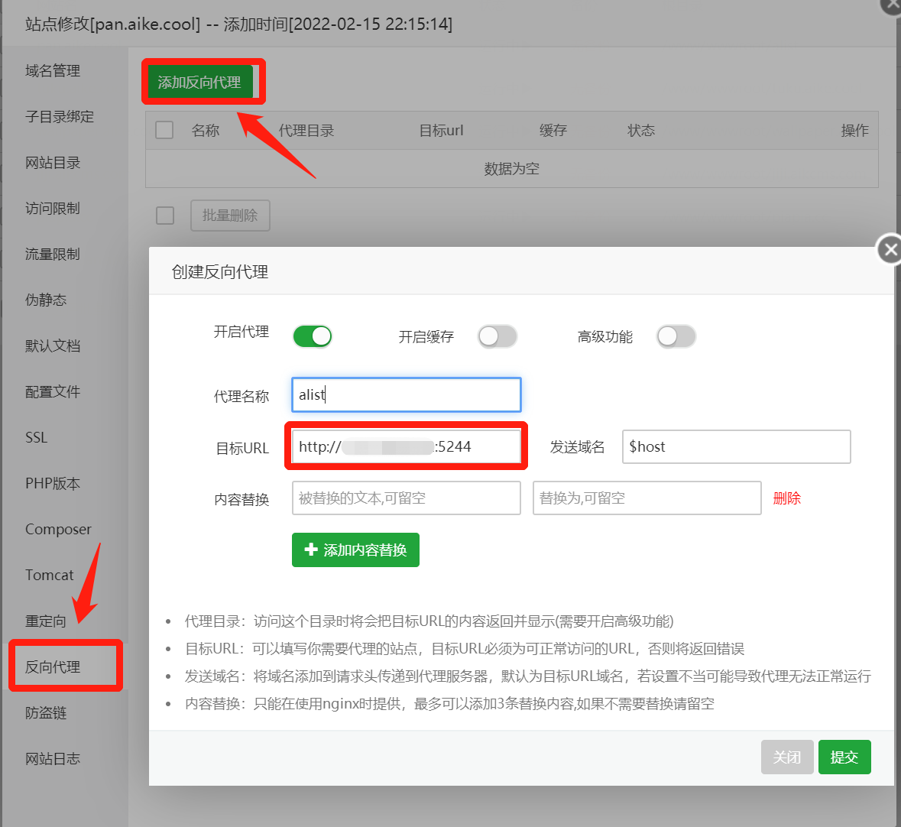The image size is (901, 827).
Task: Enable the 开启缓存 switch
Action: point(497,336)
